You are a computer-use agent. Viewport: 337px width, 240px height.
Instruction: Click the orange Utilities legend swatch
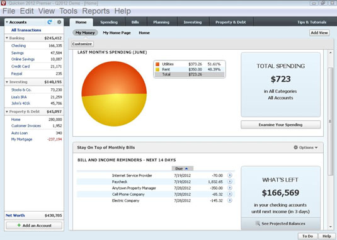point(157,64)
